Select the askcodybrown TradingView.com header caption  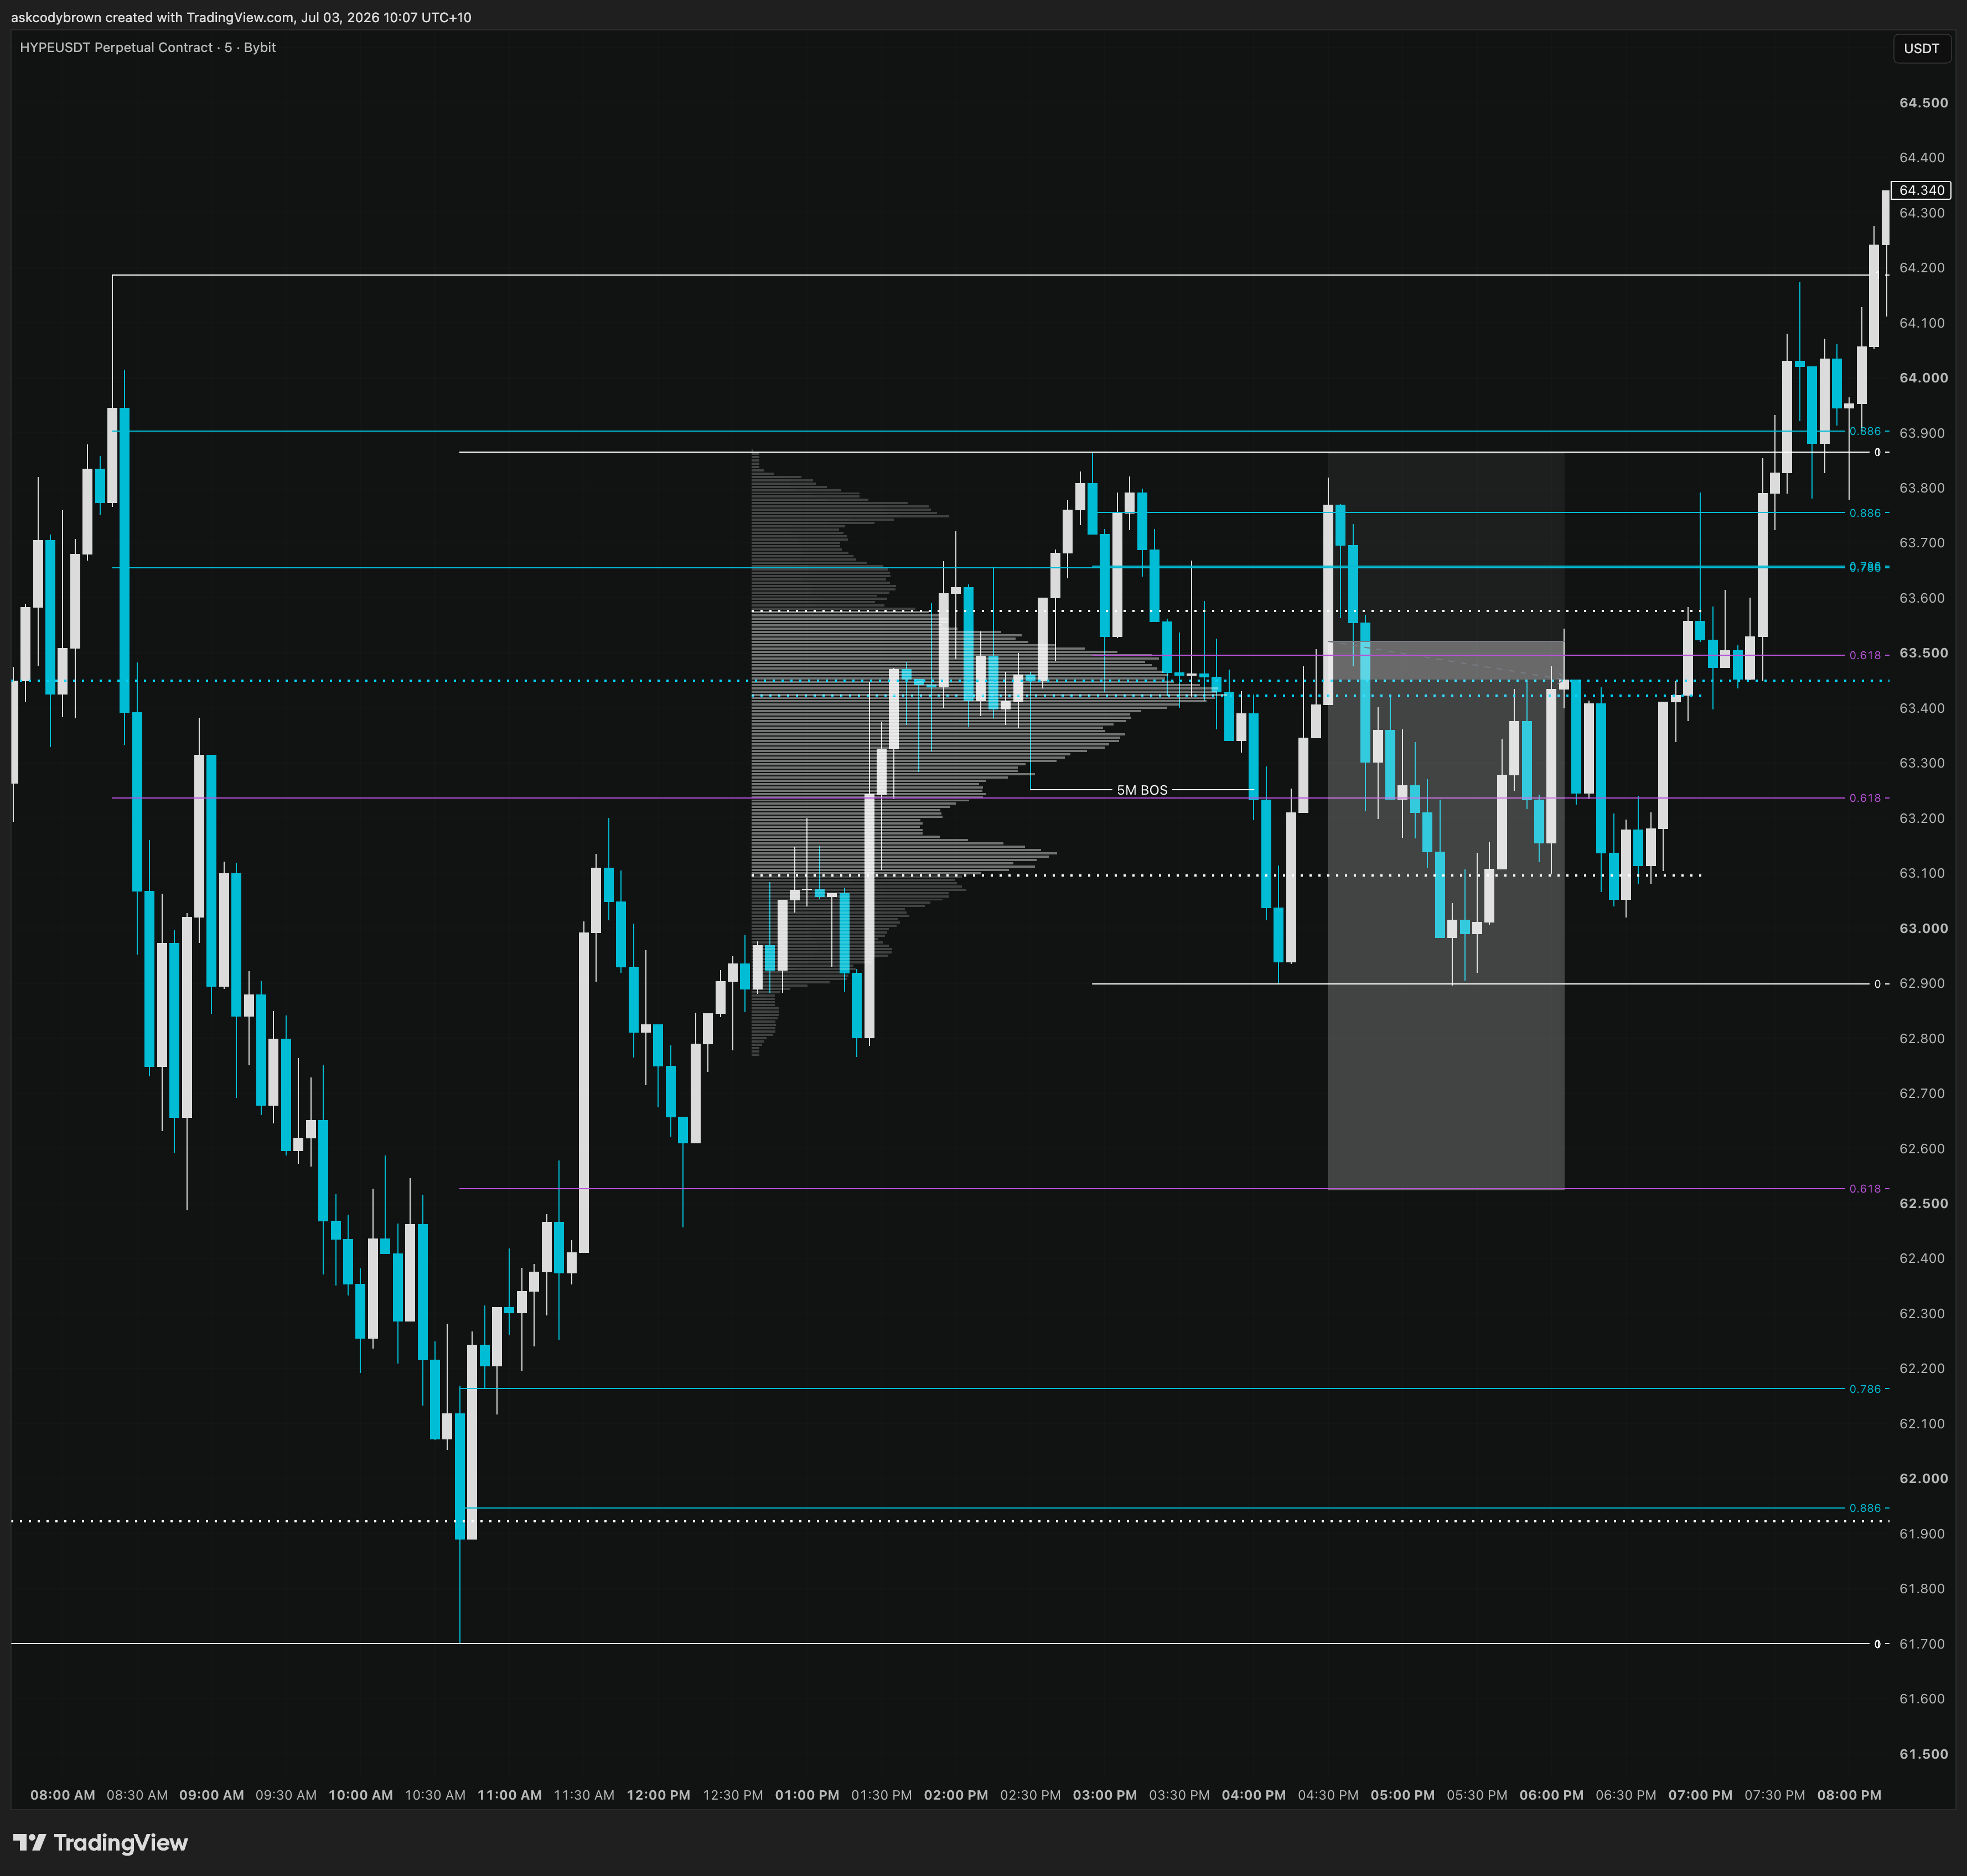241,17
